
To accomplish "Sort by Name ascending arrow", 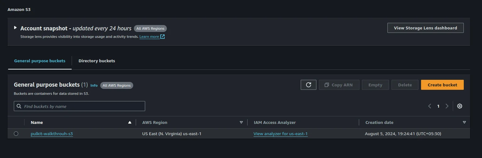I will click(x=130, y=123).
